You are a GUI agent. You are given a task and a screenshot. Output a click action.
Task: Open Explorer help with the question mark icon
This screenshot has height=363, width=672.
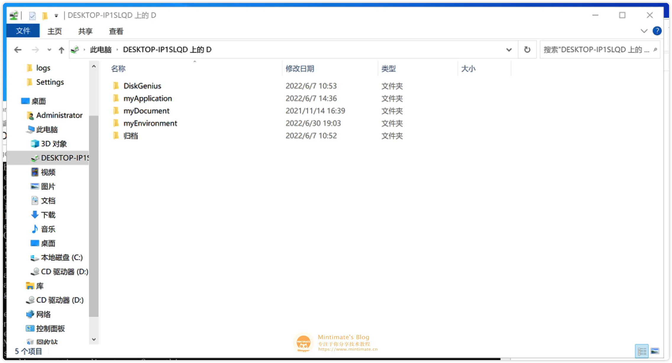click(657, 31)
